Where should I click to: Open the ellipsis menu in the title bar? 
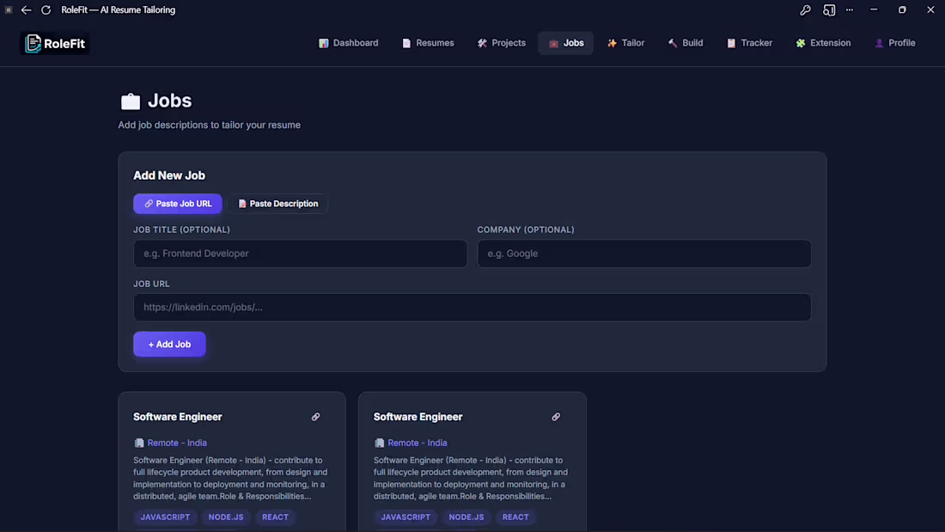click(x=850, y=9)
